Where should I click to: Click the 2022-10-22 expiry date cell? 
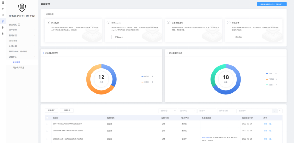tap(246, 139)
